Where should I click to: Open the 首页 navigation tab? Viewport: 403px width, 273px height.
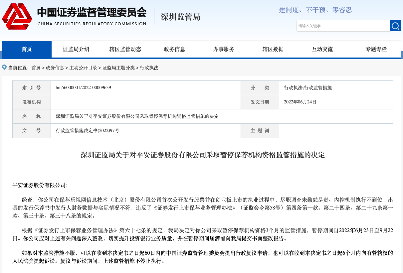coord(27,49)
